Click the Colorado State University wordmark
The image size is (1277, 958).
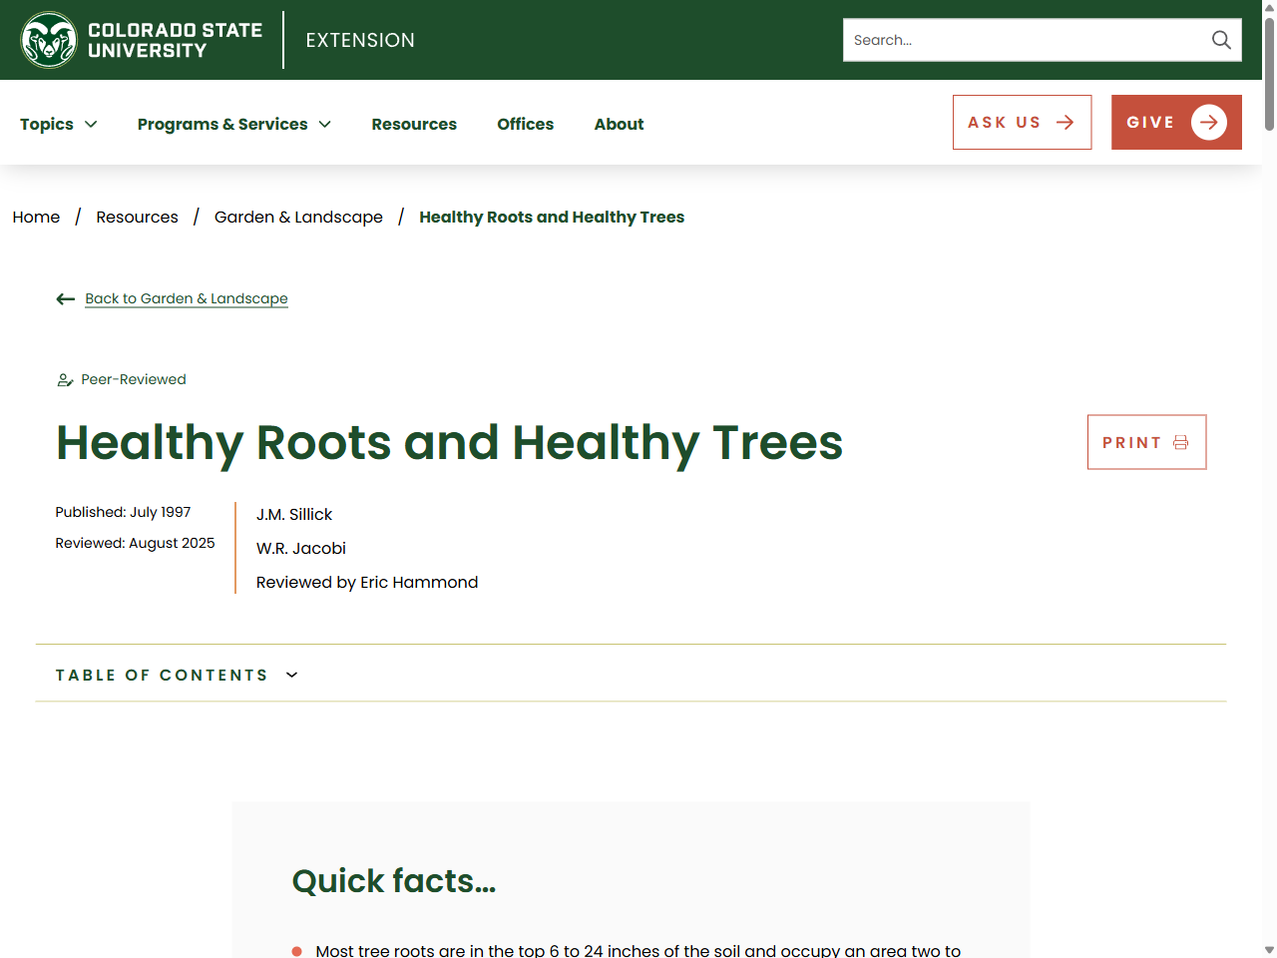point(175,41)
